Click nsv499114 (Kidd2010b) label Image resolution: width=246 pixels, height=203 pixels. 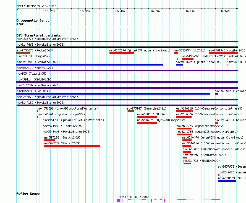click(x=34, y=79)
